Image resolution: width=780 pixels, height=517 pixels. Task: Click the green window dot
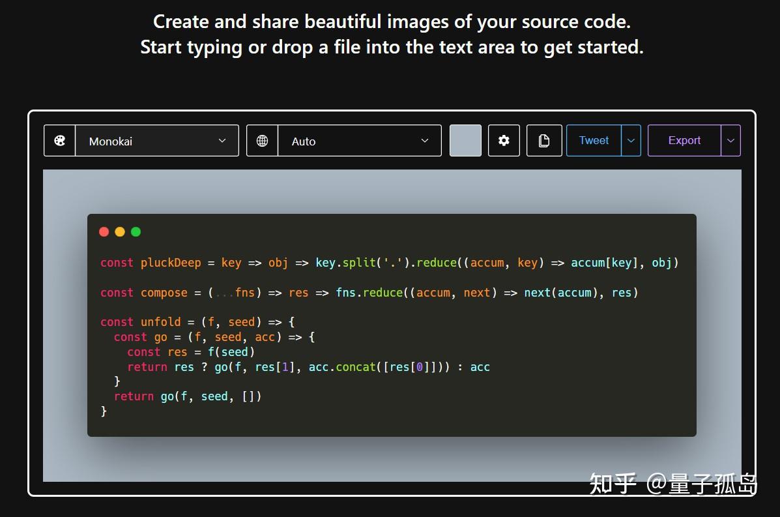point(136,232)
